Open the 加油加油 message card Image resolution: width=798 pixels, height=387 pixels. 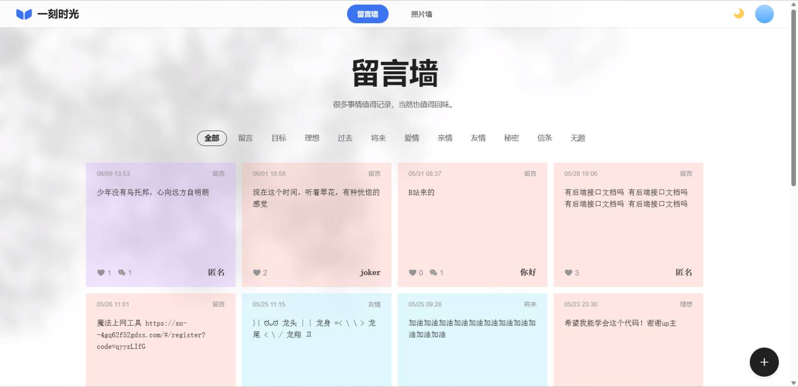tap(472, 340)
